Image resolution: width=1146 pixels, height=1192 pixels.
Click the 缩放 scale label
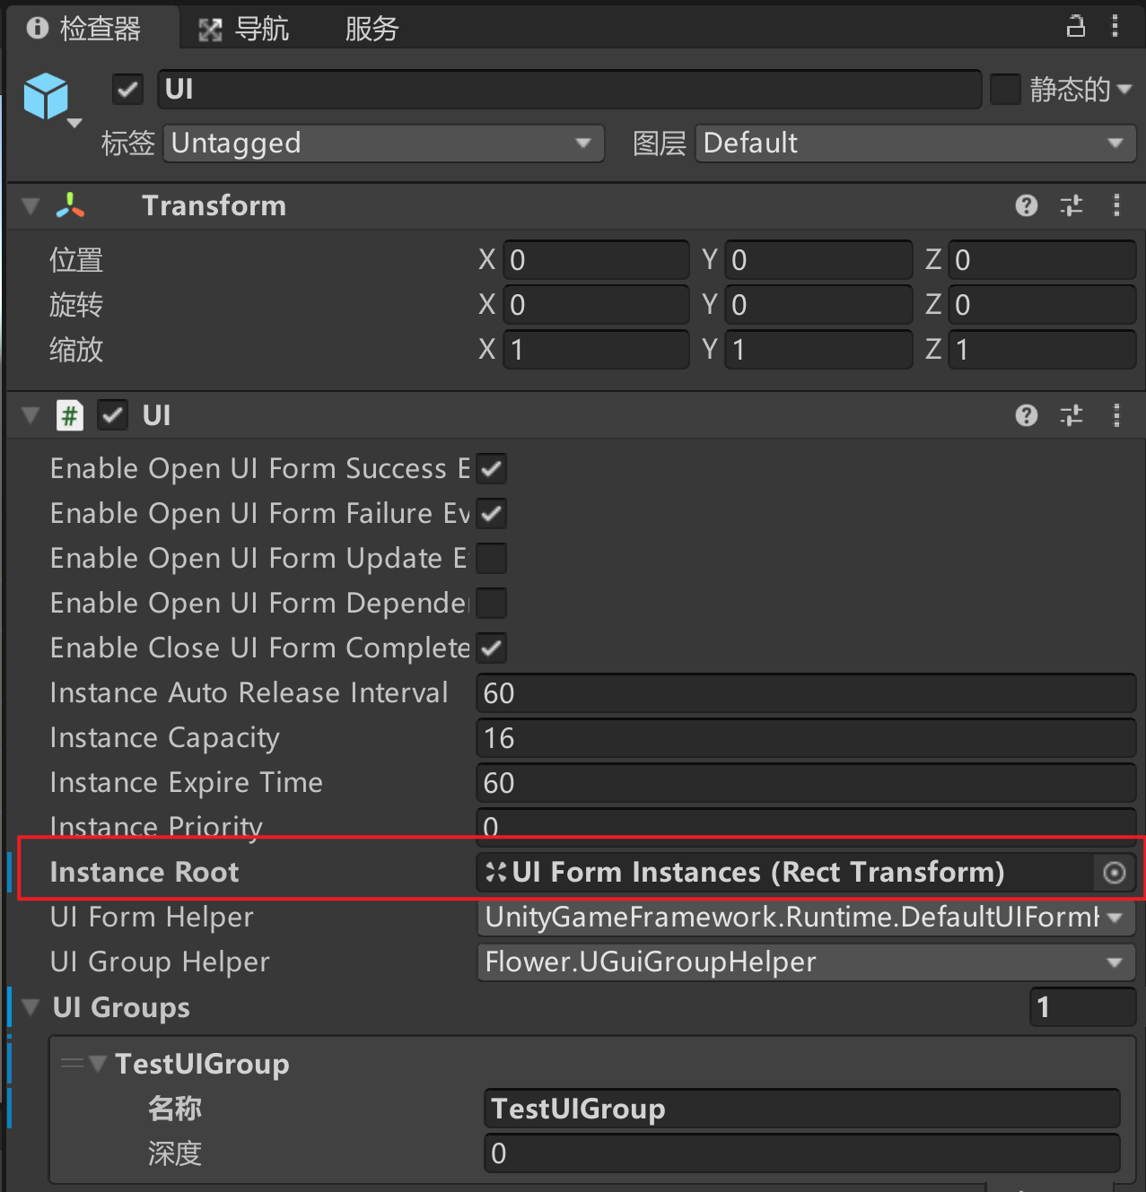pos(76,350)
